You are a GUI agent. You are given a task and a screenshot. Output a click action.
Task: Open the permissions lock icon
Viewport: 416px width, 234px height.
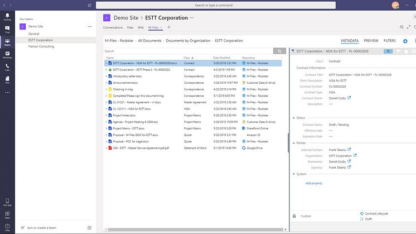click(x=294, y=216)
